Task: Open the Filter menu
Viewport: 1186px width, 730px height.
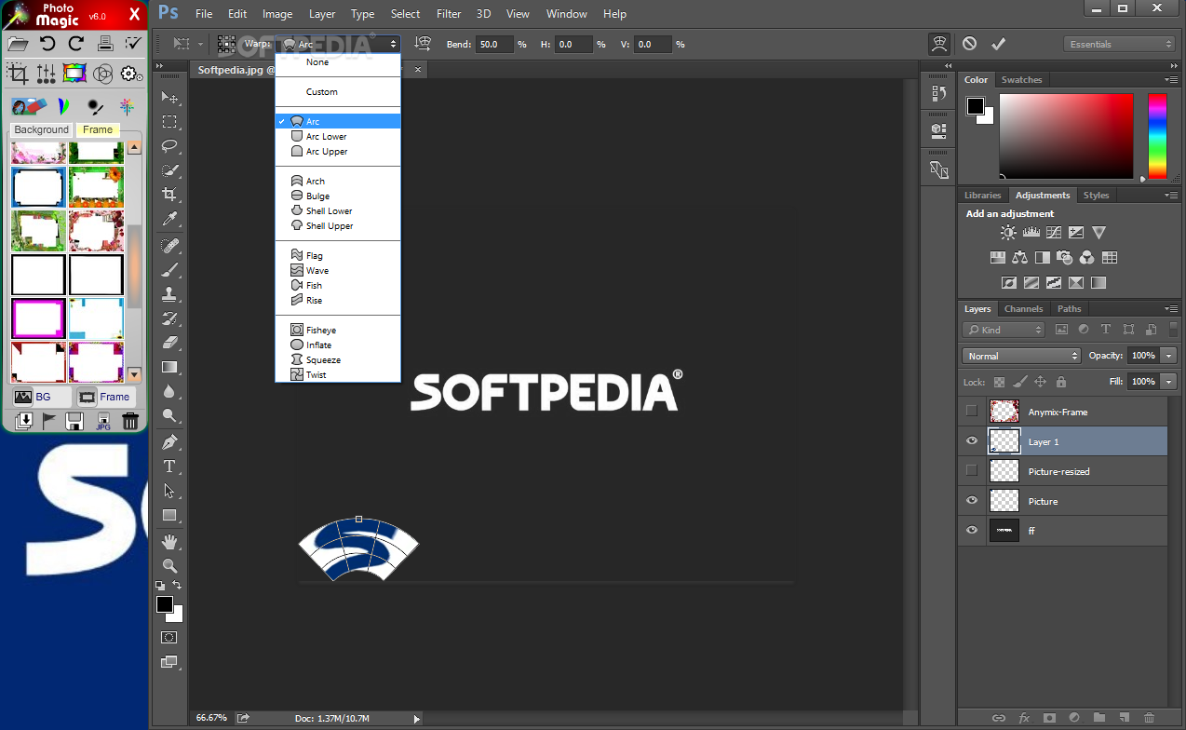Action: pyautogui.click(x=449, y=14)
